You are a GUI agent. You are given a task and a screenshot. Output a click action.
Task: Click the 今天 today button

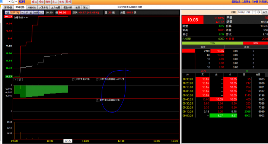click(265, 12)
